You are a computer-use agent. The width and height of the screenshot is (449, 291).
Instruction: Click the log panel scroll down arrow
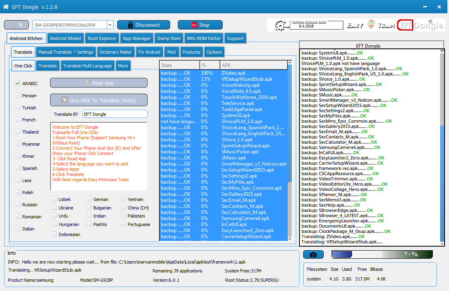(x=442, y=243)
